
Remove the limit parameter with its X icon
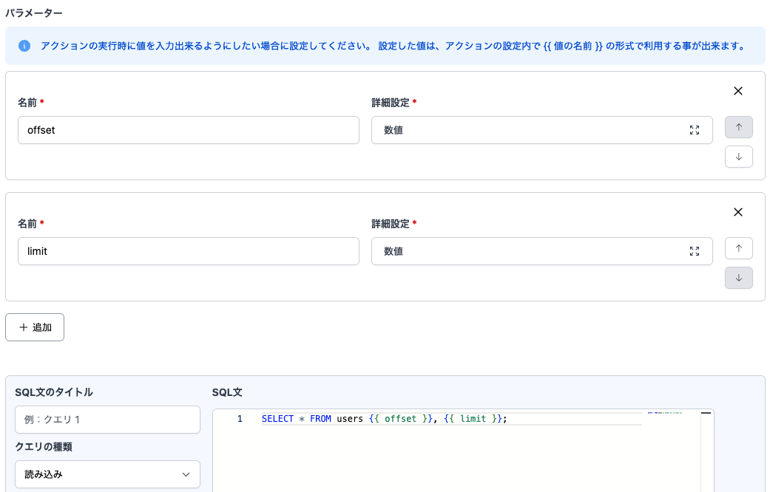point(737,212)
